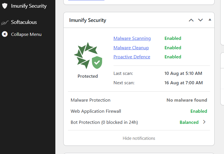Click the green shield checkmark badge
This screenshot has width=224, height=154.
click(97, 62)
